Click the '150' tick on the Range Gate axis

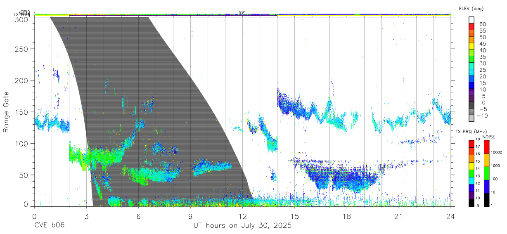[22, 112]
